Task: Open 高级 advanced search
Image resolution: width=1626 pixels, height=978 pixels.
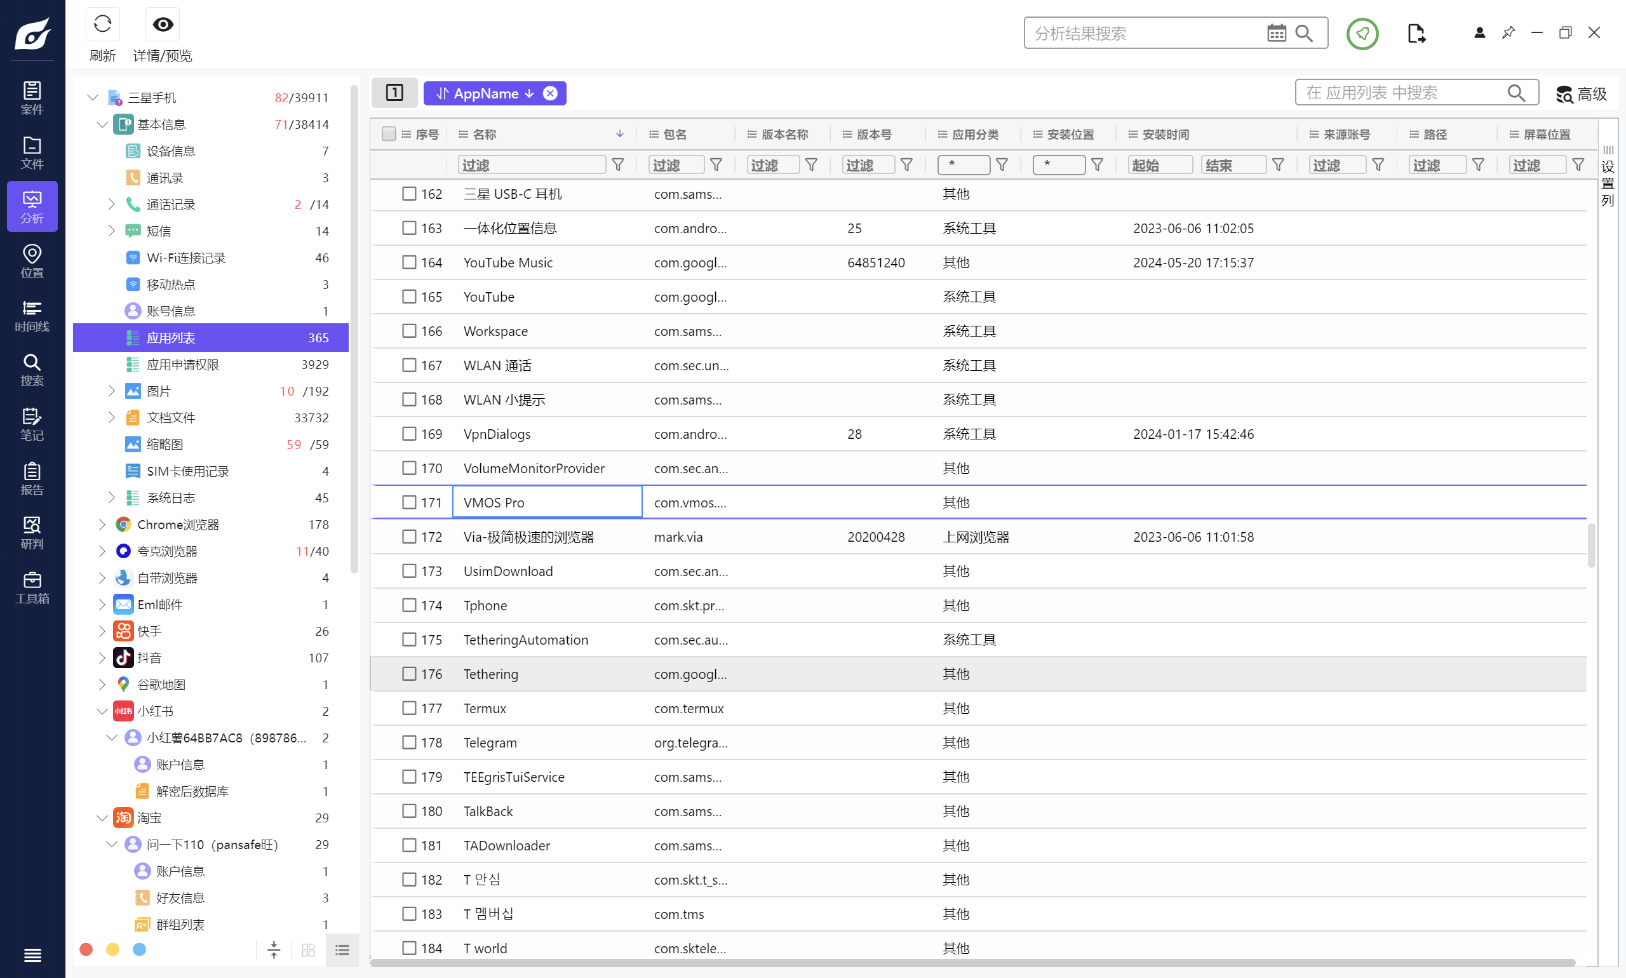Action: 1582,94
